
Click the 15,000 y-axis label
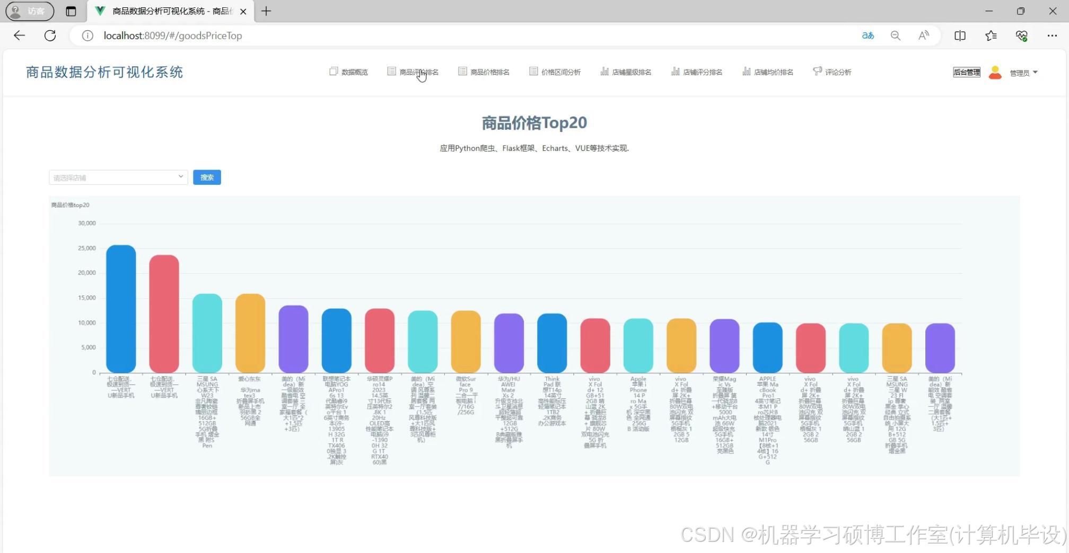point(87,298)
